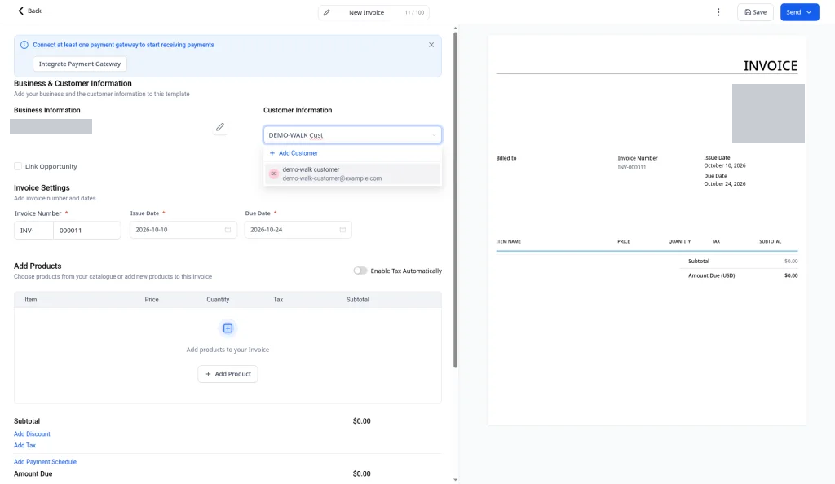Screen dimensions: 835x484
Task: Save the invoice
Action: click(755, 12)
